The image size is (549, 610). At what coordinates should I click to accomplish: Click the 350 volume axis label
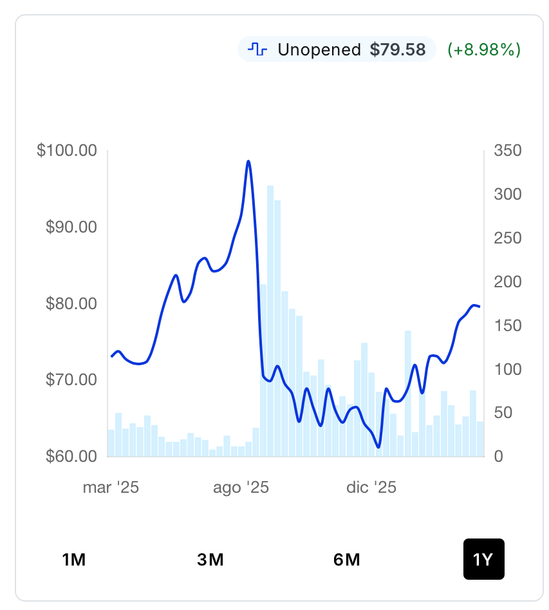click(x=507, y=151)
